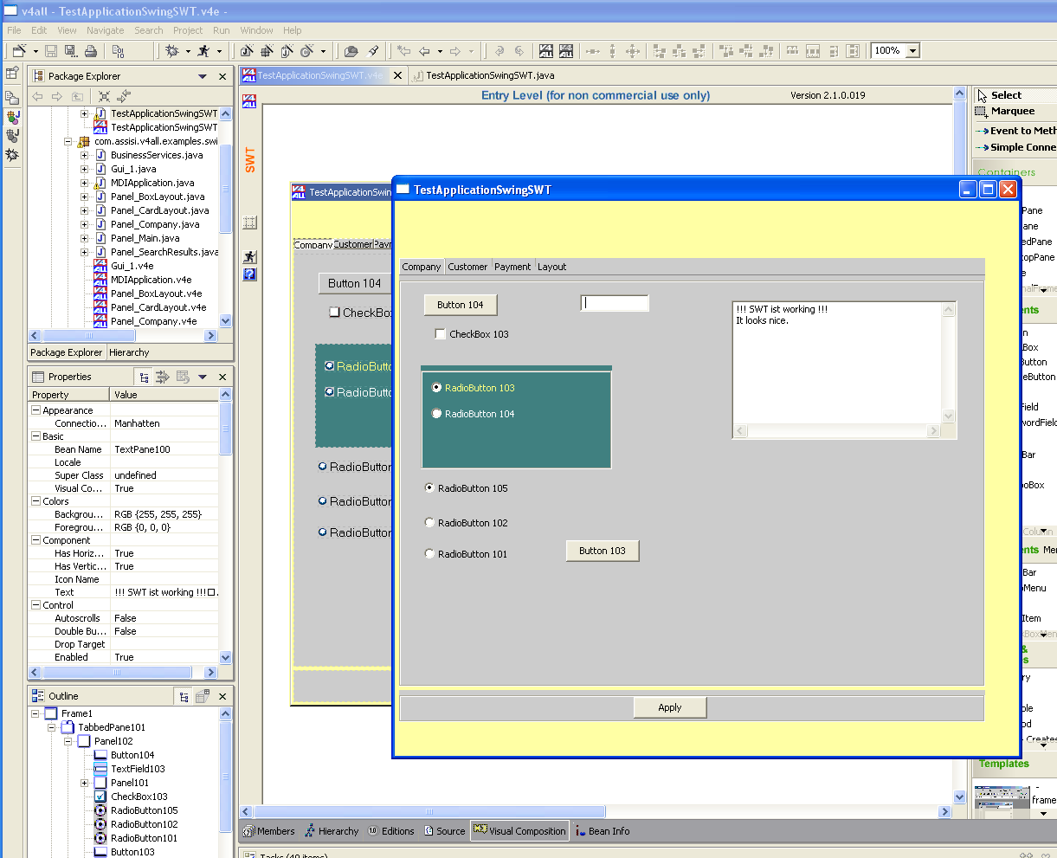Click the empty text field beside Button 104
The height and width of the screenshot is (858, 1057).
coord(614,303)
